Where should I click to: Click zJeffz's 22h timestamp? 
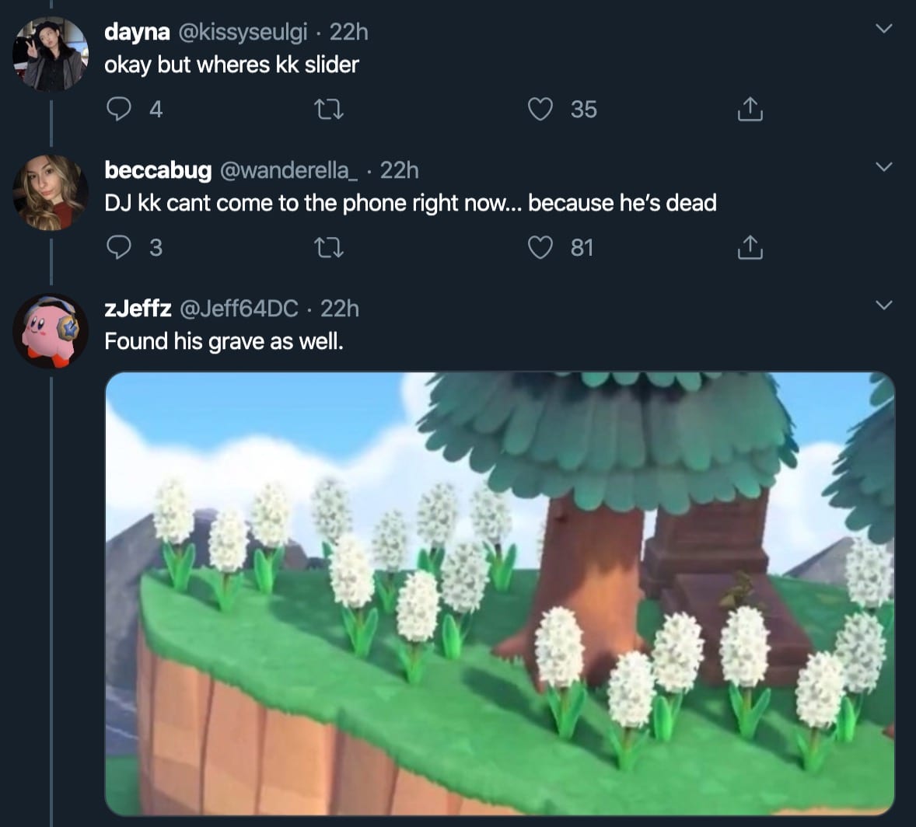point(340,309)
